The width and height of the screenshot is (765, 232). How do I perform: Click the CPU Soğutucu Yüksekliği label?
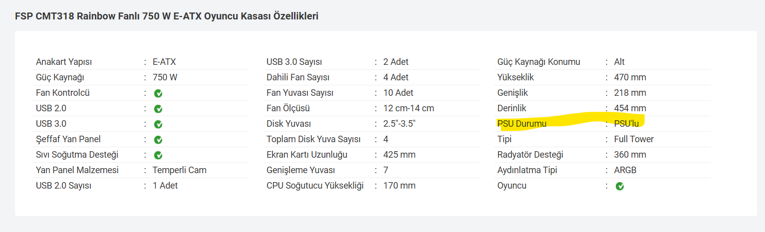pyautogui.click(x=315, y=186)
